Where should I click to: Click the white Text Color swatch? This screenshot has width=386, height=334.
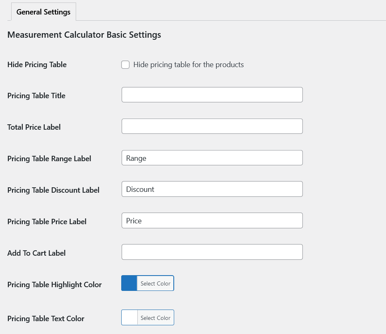[x=129, y=318]
